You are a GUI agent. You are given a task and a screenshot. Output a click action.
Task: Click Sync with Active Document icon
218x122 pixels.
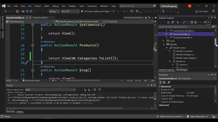(x=184, y=22)
